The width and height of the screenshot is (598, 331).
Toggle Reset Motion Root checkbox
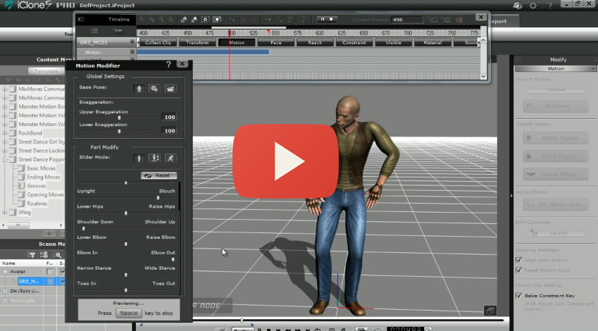pyautogui.click(x=519, y=270)
